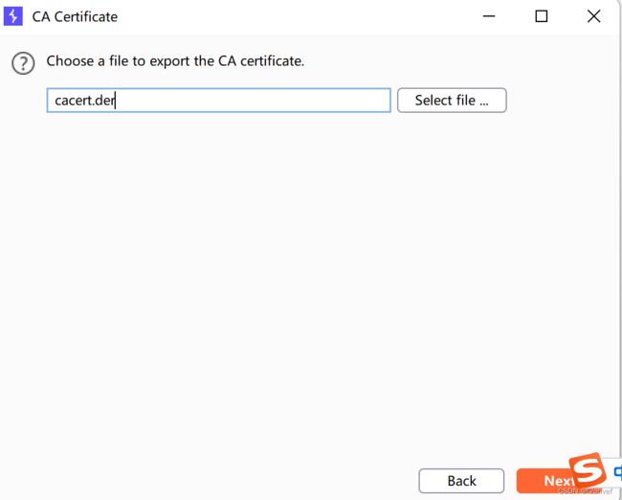Viewport: 622px width, 500px height.
Task: Click the ellipsis on the Select file button
Action: click(484, 103)
